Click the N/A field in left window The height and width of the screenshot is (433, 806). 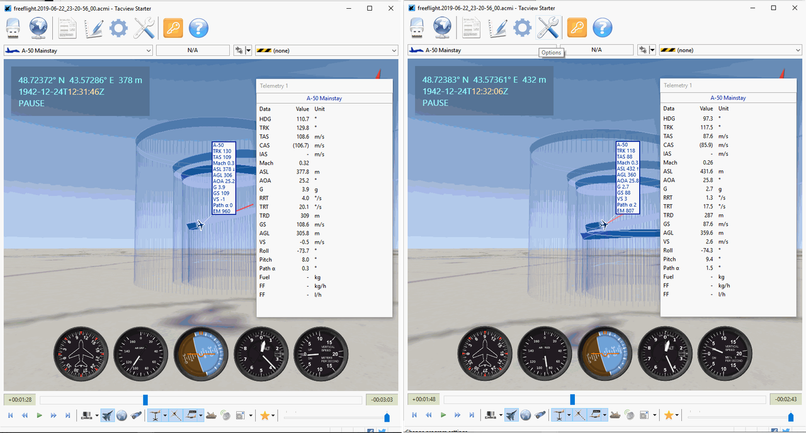(193, 50)
